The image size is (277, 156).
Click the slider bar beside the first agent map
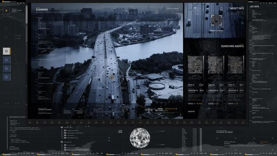pos(203,65)
